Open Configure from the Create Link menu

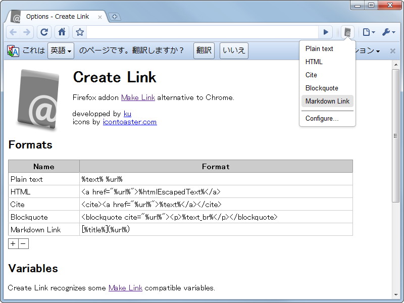[x=321, y=118]
